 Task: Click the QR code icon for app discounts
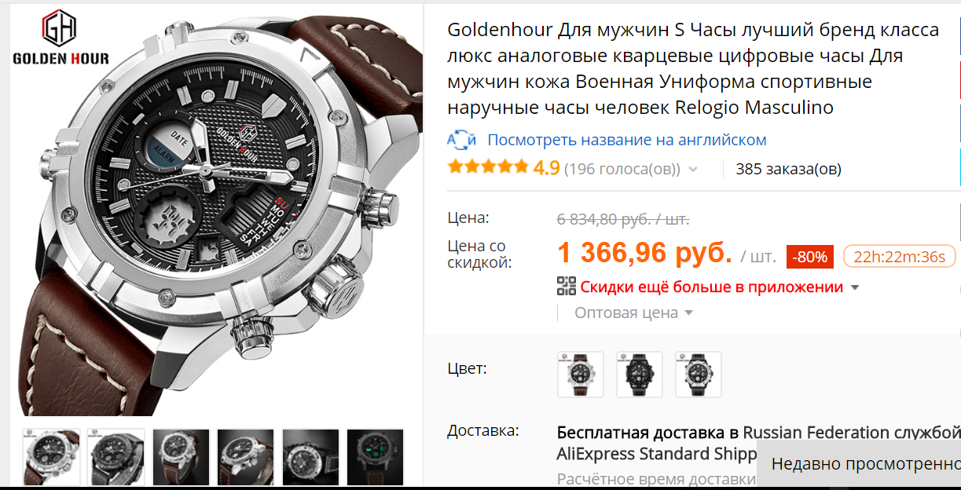point(567,287)
